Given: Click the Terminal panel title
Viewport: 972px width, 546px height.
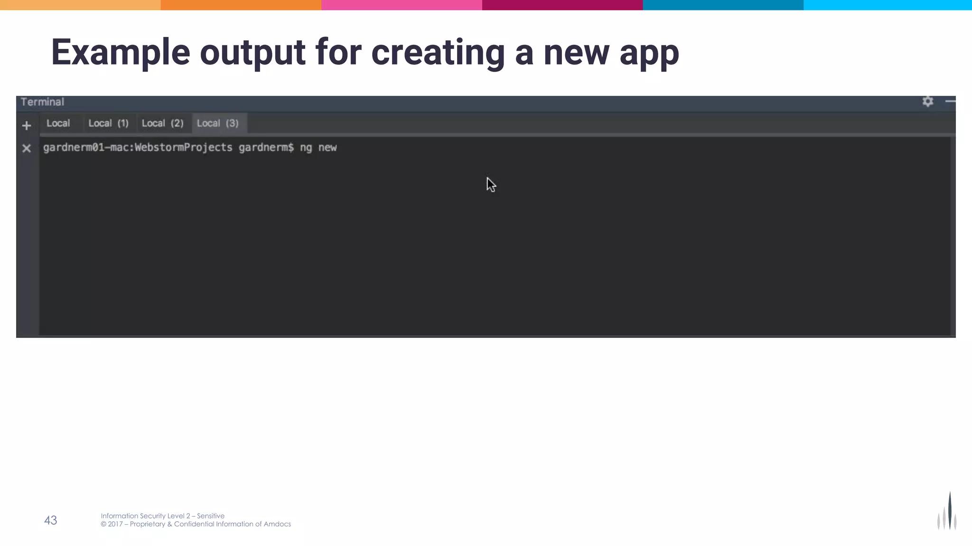Looking at the screenshot, I should coord(42,102).
